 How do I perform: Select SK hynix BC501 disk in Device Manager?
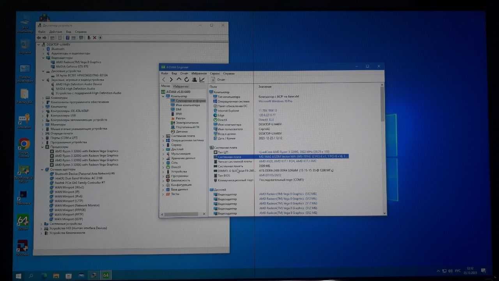pos(80,75)
